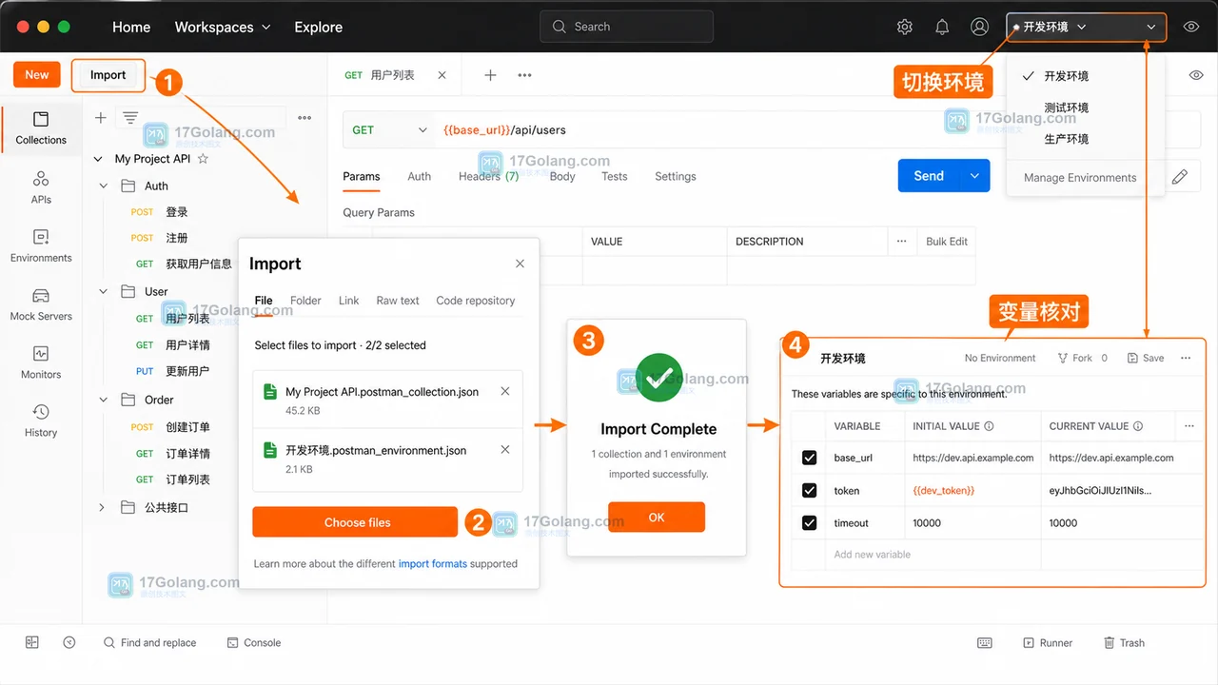Click the plus icon to create collection
Viewport: 1218px width, 685px height.
[x=100, y=118]
